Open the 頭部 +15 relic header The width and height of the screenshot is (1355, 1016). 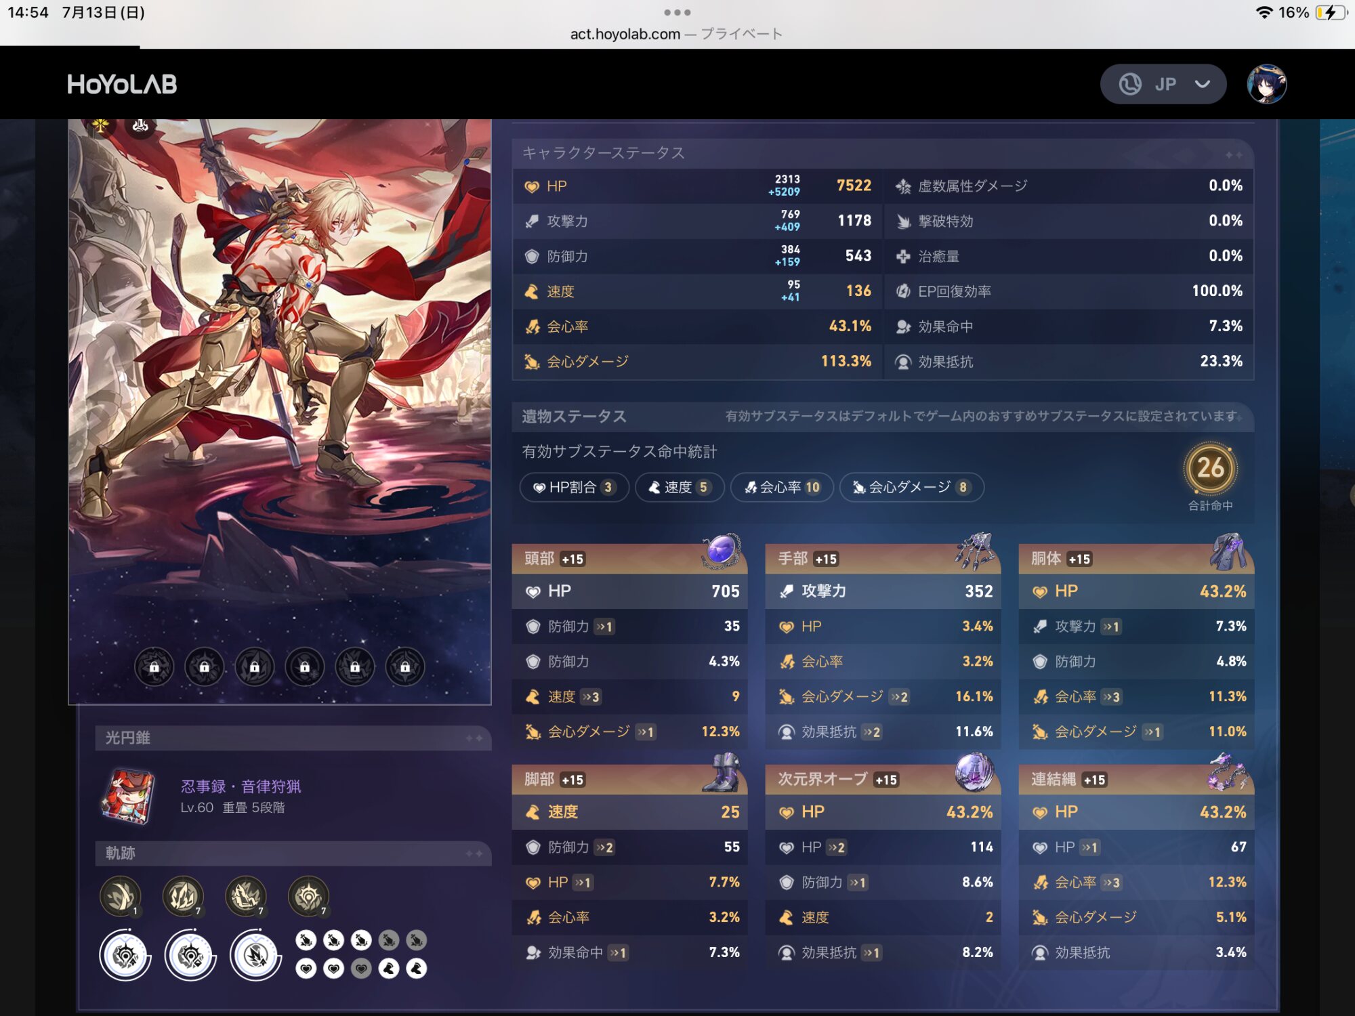click(x=629, y=559)
